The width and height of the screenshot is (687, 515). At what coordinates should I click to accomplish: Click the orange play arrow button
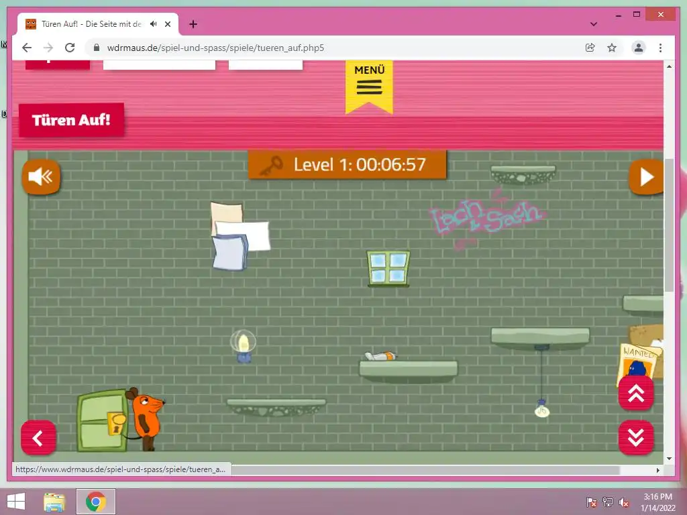646,177
